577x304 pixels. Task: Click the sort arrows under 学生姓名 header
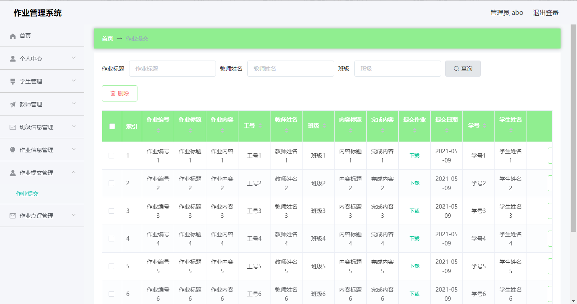[510, 130]
